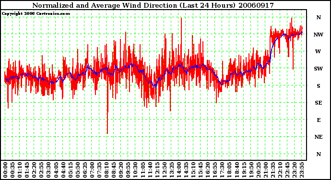Screen dimensions: 331x180
Task: Click the 10:30 time label
Action: click(x=135, y=170)
